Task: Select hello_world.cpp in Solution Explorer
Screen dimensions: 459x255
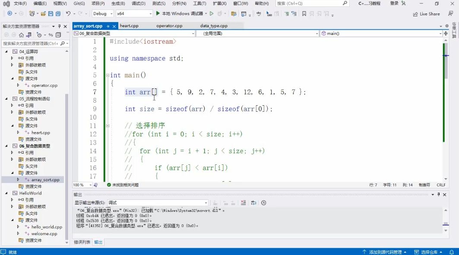Action: (x=47, y=227)
